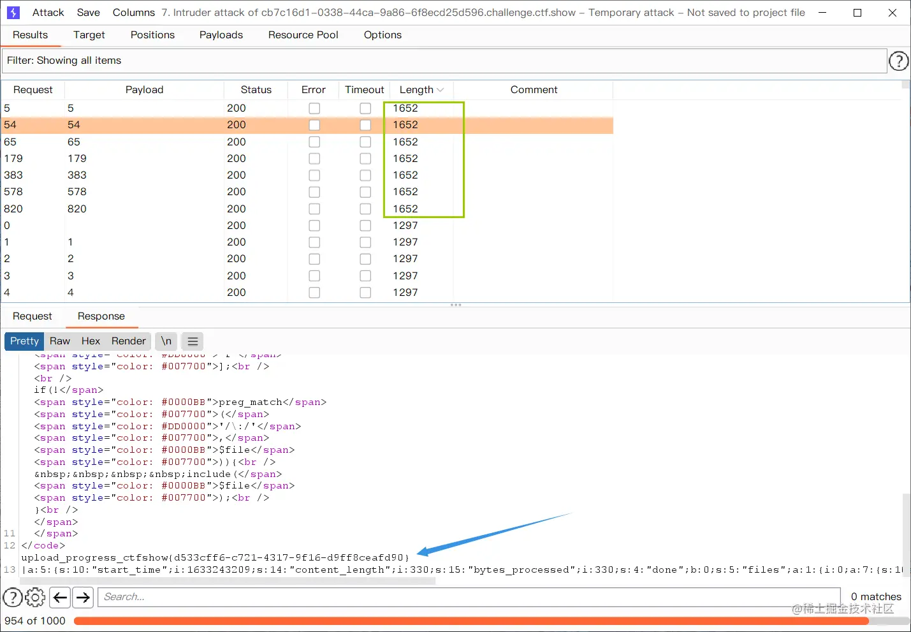Switch to the Payloads tab
The height and width of the screenshot is (632, 911).
click(221, 35)
